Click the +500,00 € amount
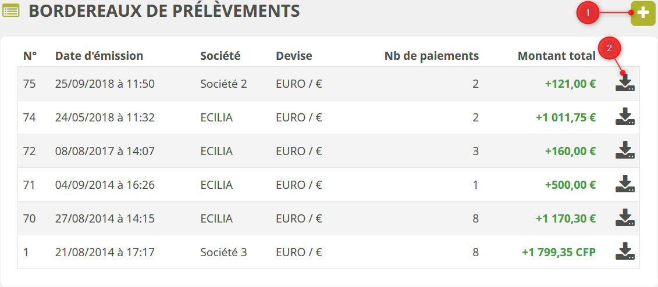658x287 pixels. 570,185
